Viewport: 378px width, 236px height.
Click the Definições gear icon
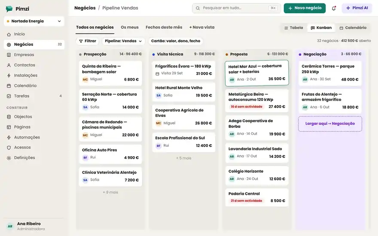pyautogui.click(x=9, y=158)
